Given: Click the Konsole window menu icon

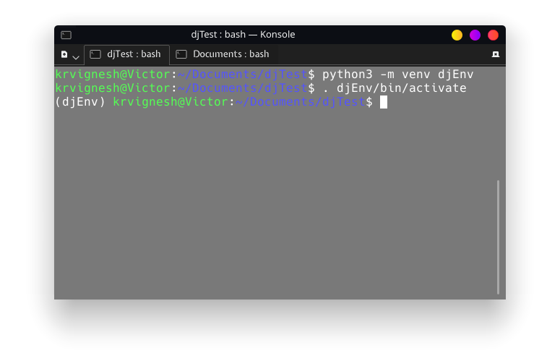Looking at the screenshot, I should coord(66,35).
